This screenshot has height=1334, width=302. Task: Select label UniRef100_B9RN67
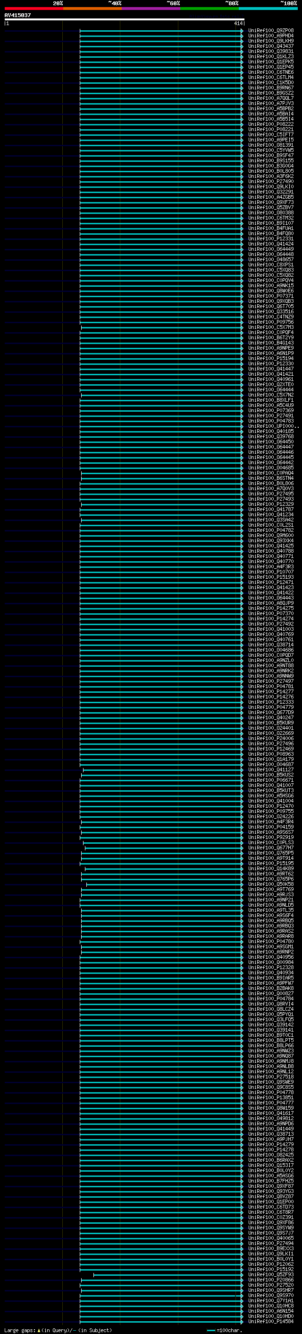pos(270,88)
